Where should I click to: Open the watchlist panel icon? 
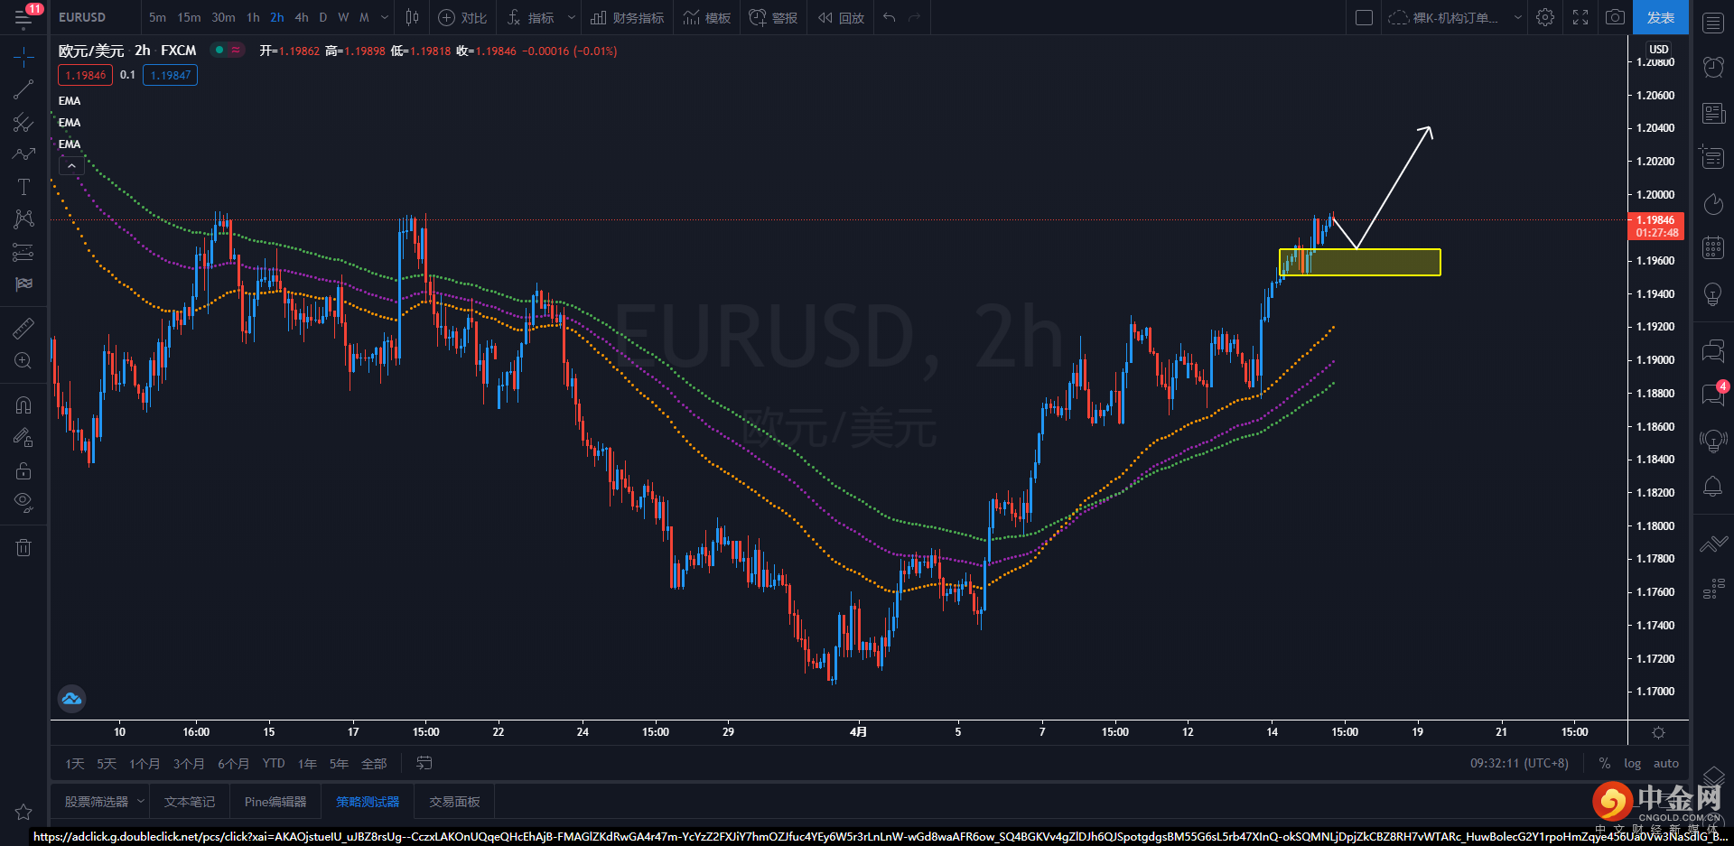(x=1713, y=23)
